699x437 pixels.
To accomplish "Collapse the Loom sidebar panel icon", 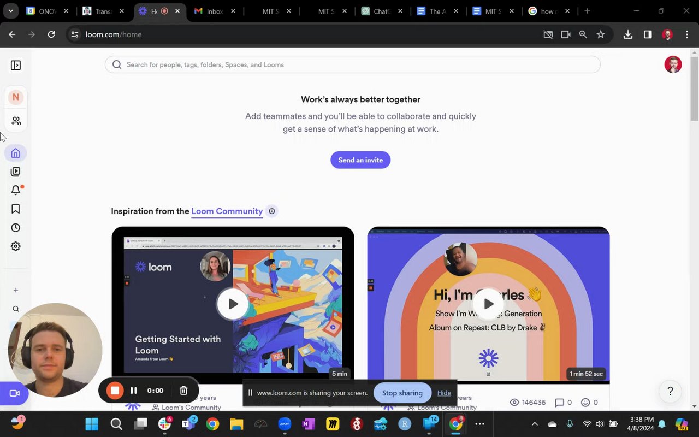I will (15, 66).
